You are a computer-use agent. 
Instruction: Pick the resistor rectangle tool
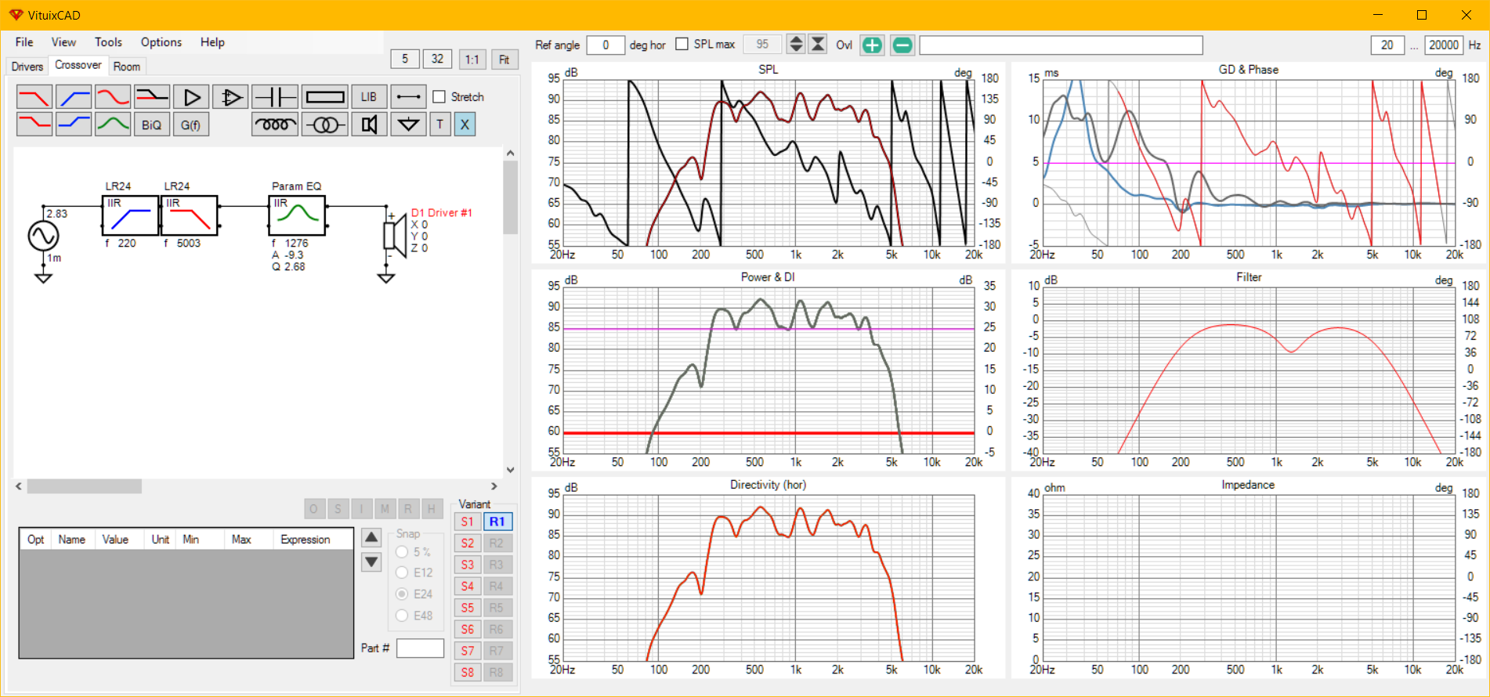pos(325,97)
